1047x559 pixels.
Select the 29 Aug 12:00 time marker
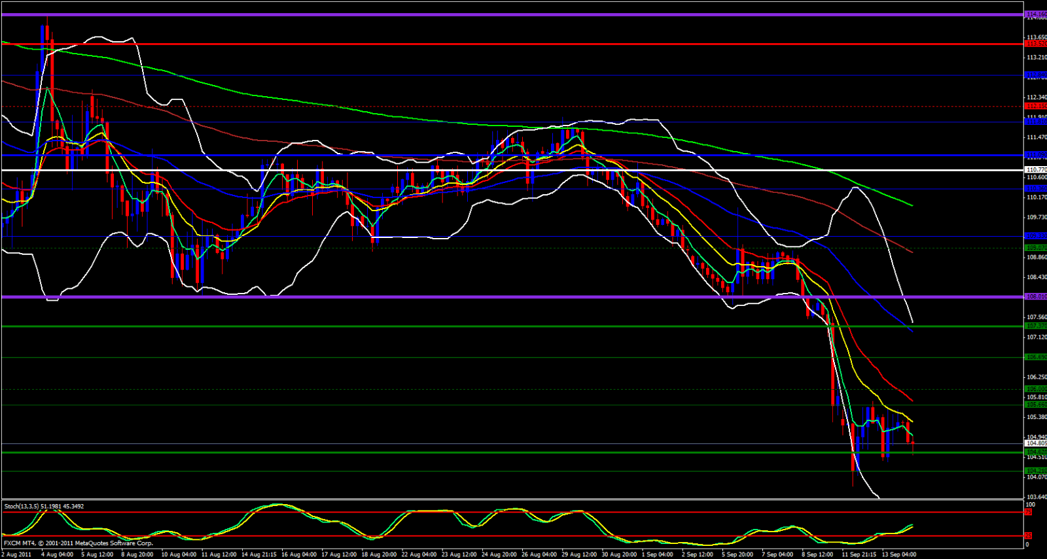click(579, 554)
